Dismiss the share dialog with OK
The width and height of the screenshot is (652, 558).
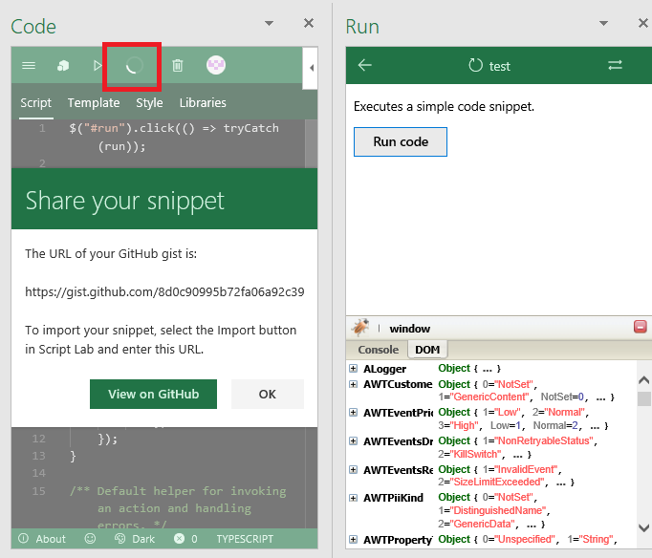(x=268, y=394)
